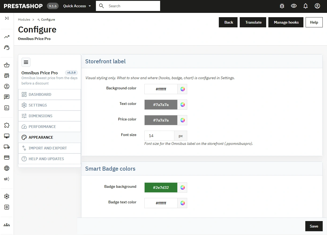
Task: Open the support headset icon in left sidebar
Action: [7, 47]
